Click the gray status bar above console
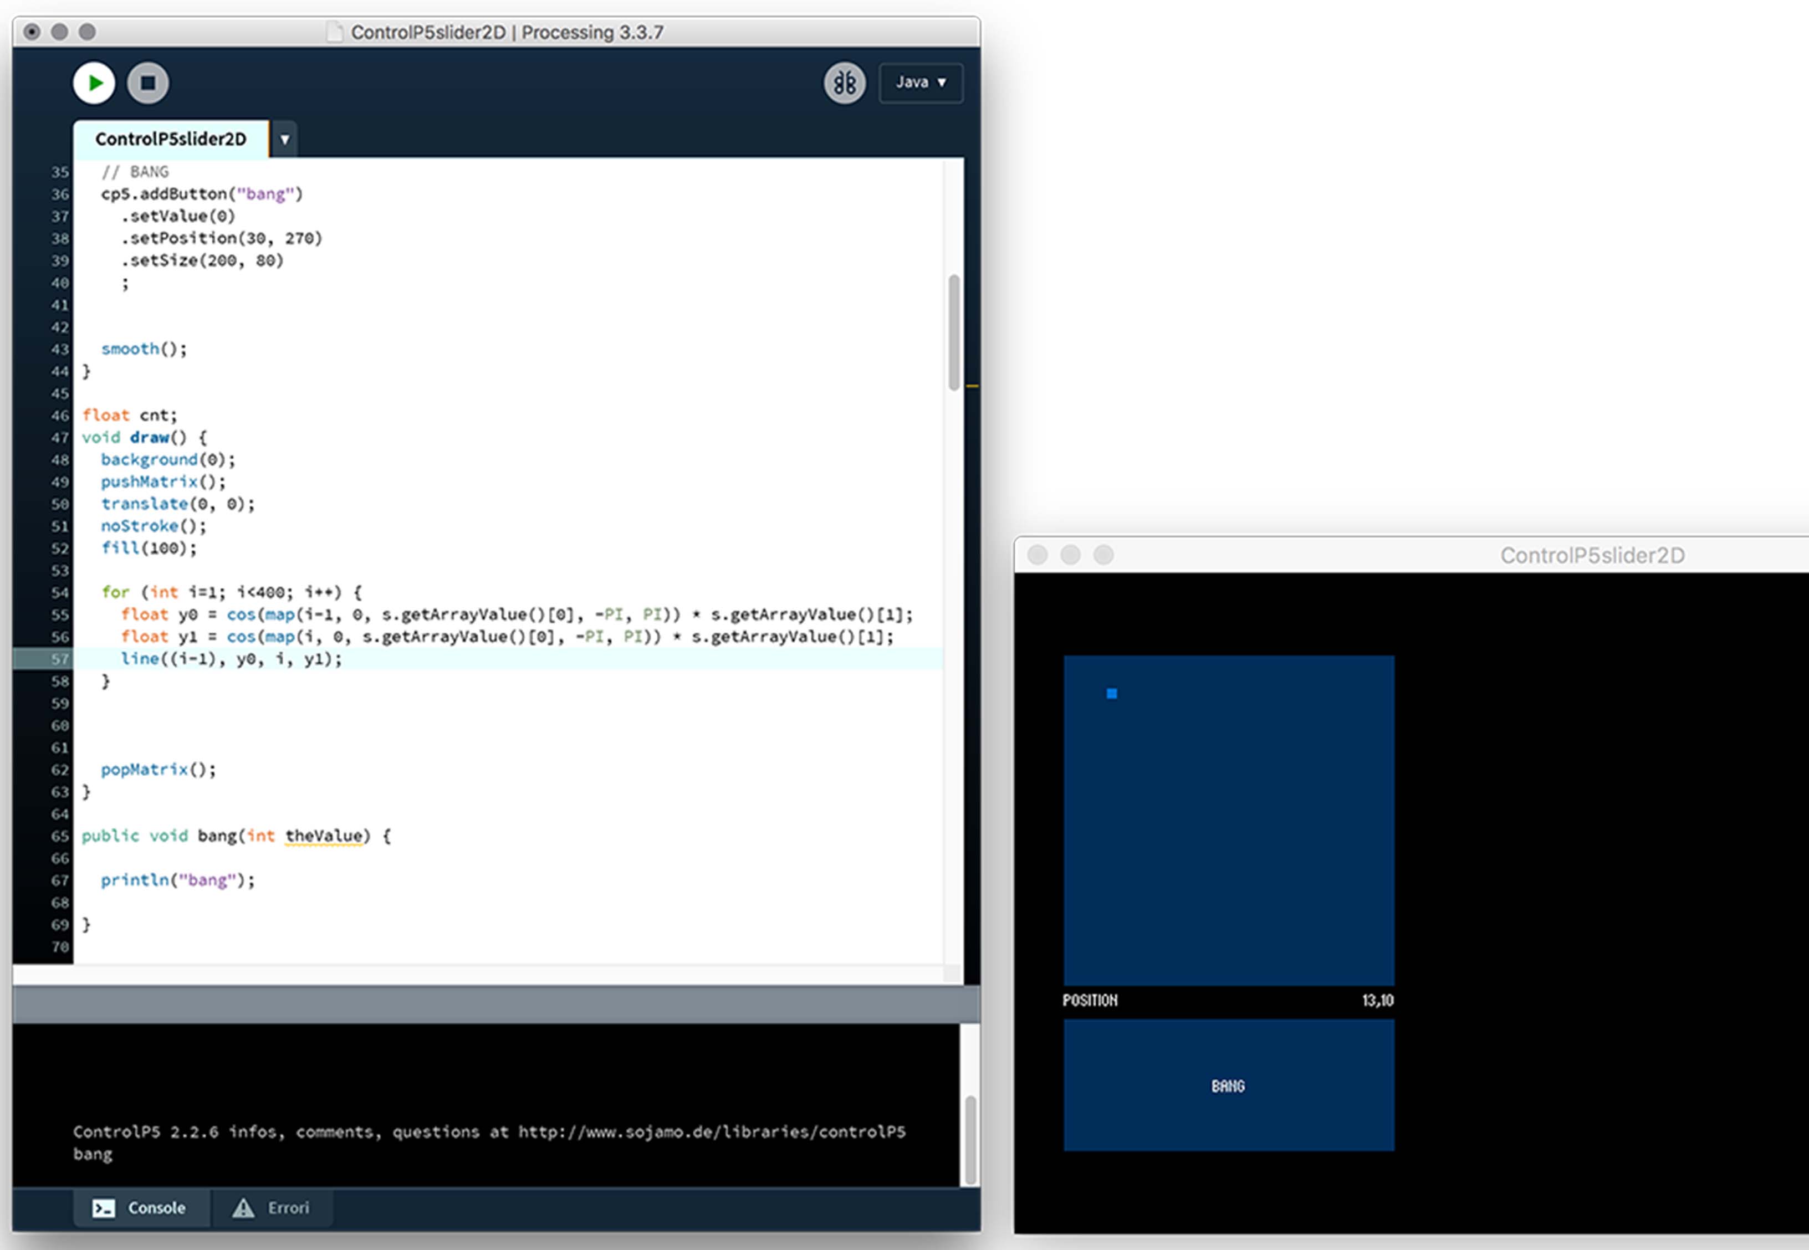1809x1250 pixels. 496,1005
